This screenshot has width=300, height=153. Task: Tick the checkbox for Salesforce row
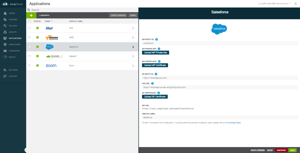[29, 47]
